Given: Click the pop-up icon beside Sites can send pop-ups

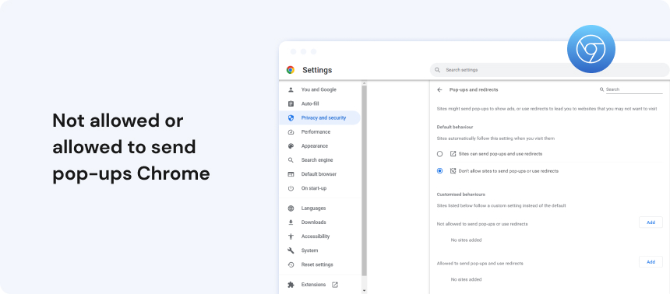Looking at the screenshot, I should point(453,154).
